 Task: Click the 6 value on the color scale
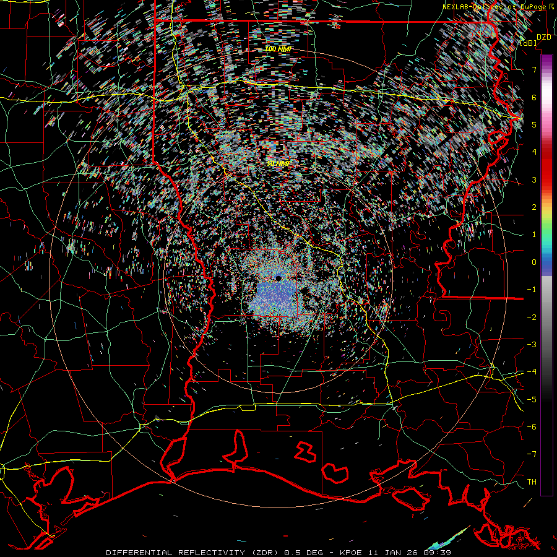coord(534,97)
